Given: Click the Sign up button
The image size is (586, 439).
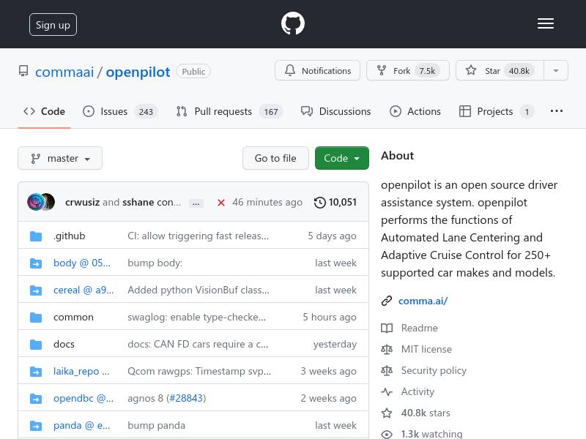Looking at the screenshot, I should point(53,25).
